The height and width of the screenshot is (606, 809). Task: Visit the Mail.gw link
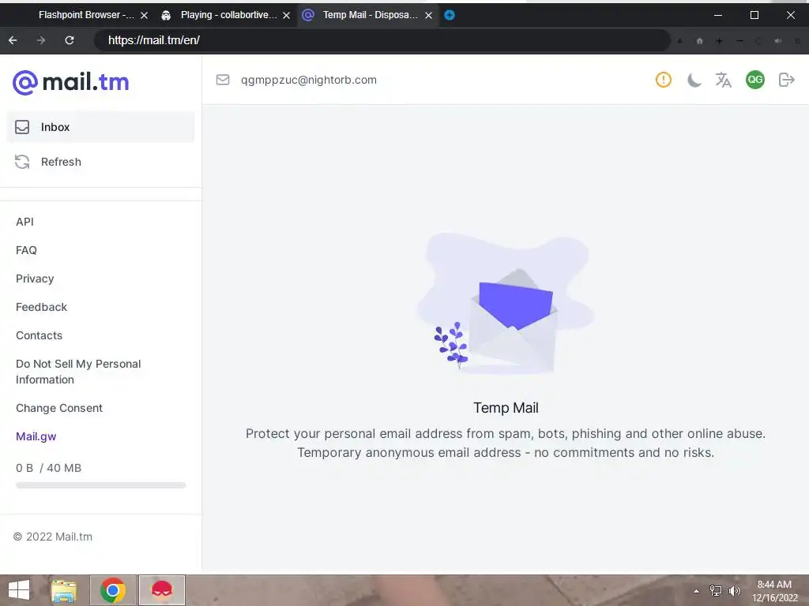[x=36, y=436]
